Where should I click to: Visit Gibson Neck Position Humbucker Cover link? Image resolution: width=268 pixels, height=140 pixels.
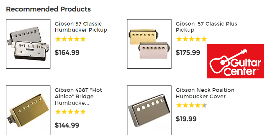point(205,93)
